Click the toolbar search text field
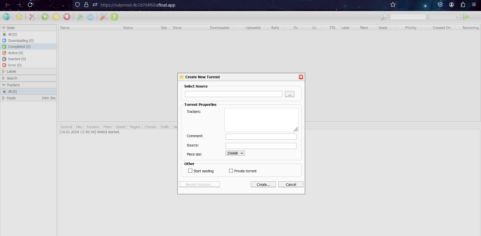 point(408,17)
